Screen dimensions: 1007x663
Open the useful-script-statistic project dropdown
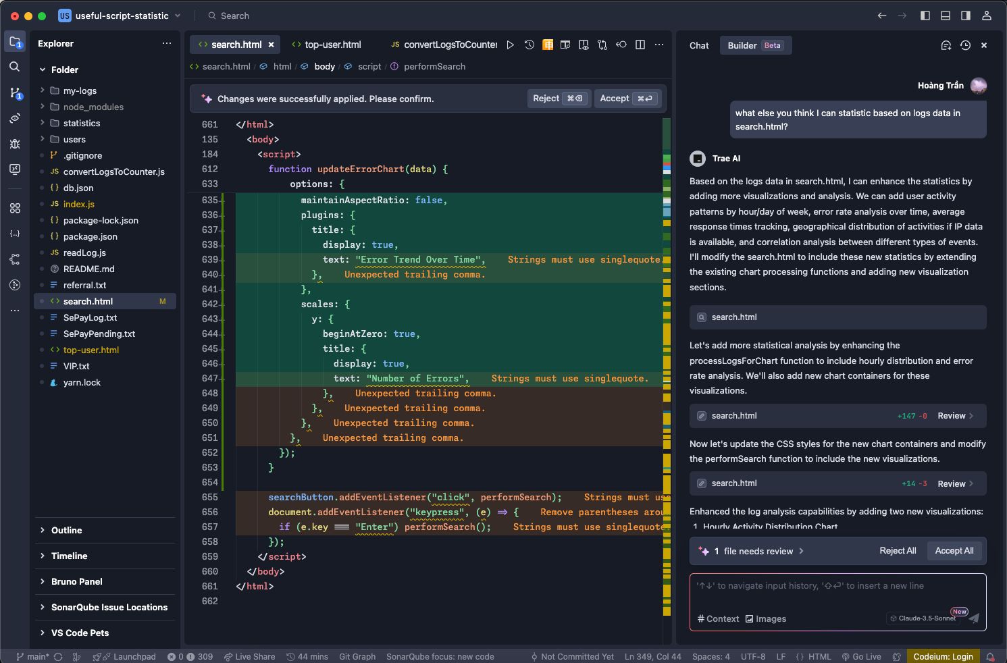pos(120,16)
